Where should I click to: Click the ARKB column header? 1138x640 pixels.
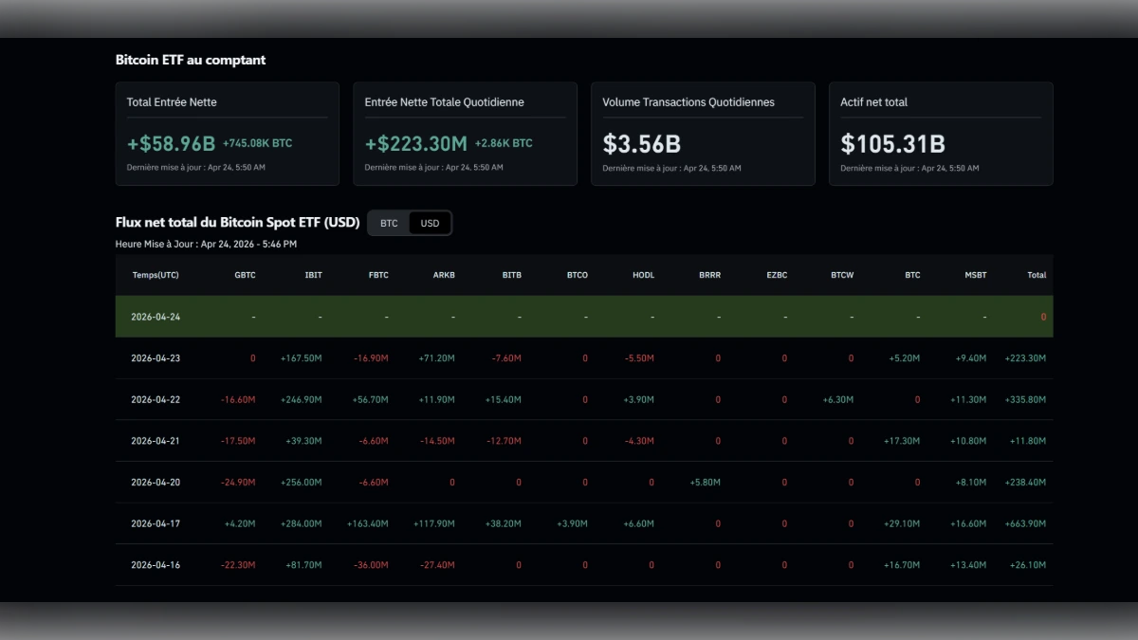pos(444,274)
